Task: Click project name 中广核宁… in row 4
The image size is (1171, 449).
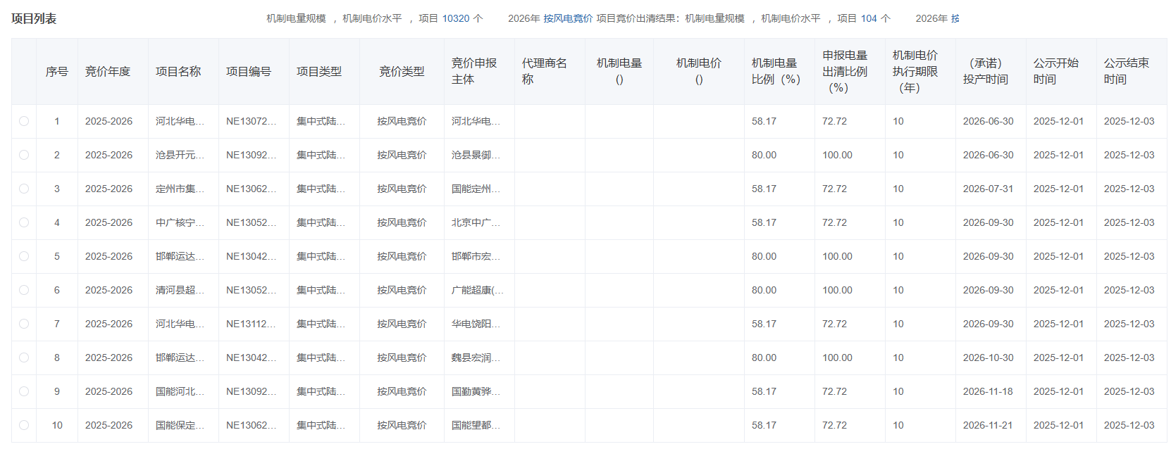Action: pyautogui.click(x=180, y=222)
